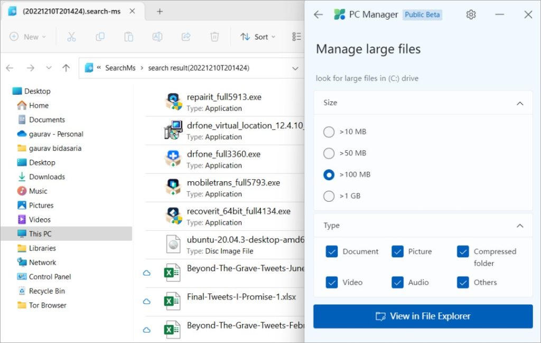Click the Up arrow navigation button
541x343 pixels.
(66, 68)
